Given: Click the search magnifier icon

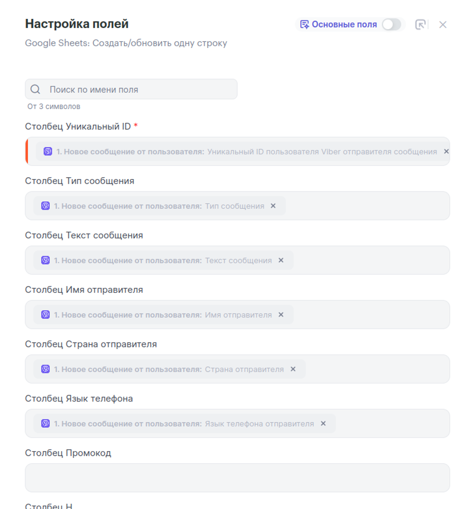Looking at the screenshot, I should [35, 89].
